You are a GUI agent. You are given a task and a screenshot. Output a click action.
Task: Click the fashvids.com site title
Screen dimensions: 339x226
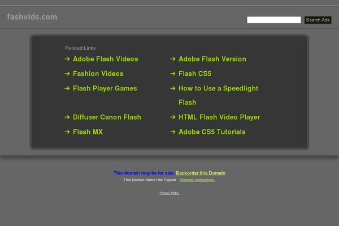tap(32, 17)
